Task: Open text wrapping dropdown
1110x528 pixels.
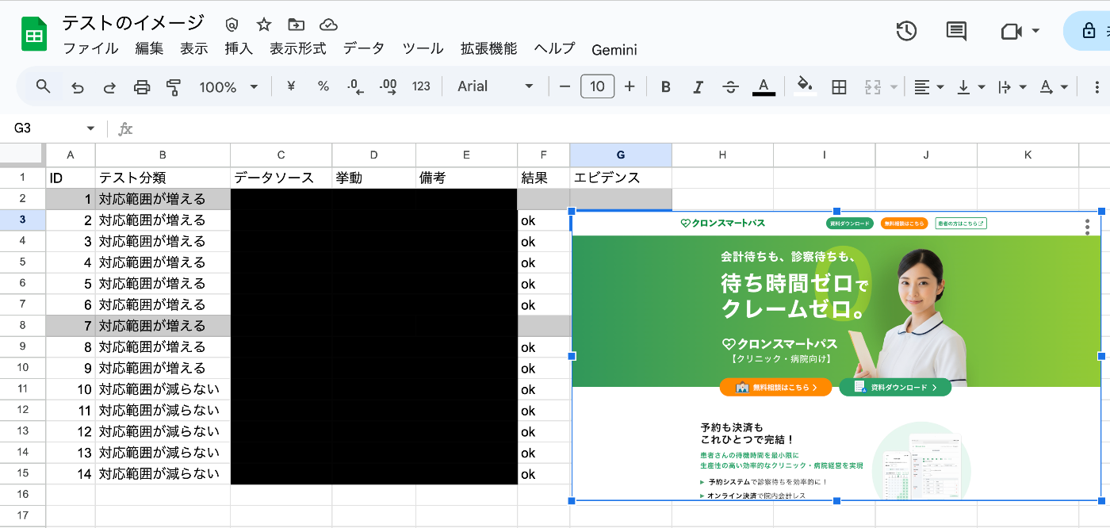Action: tap(1012, 87)
